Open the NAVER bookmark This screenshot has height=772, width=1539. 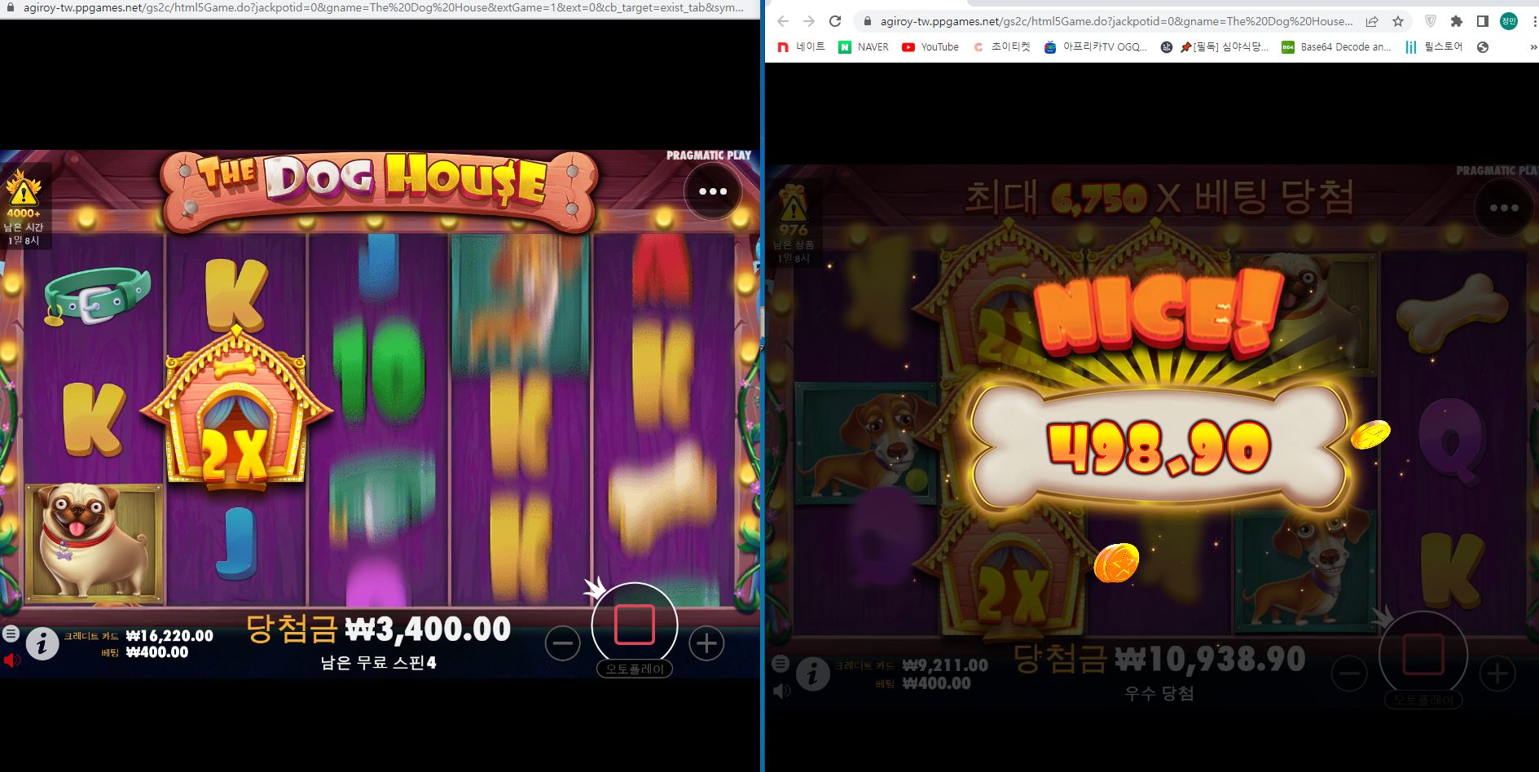(x=864, y=47)
